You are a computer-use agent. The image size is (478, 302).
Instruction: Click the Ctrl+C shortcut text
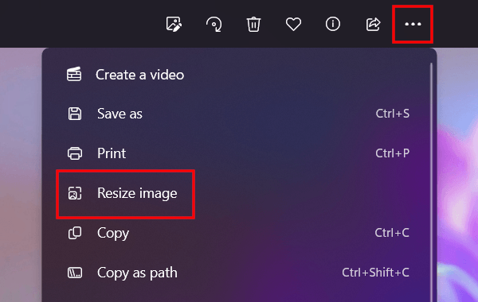pyautogui.click(x=392, y=233)
